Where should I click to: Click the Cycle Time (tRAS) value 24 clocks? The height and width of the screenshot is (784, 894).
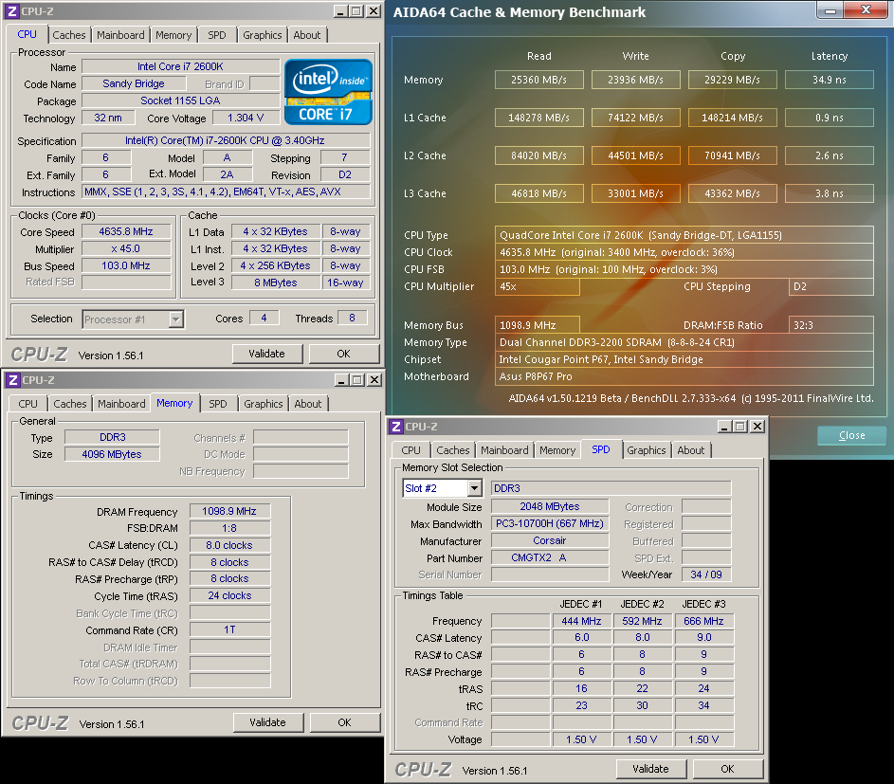[x=229, y=596]
